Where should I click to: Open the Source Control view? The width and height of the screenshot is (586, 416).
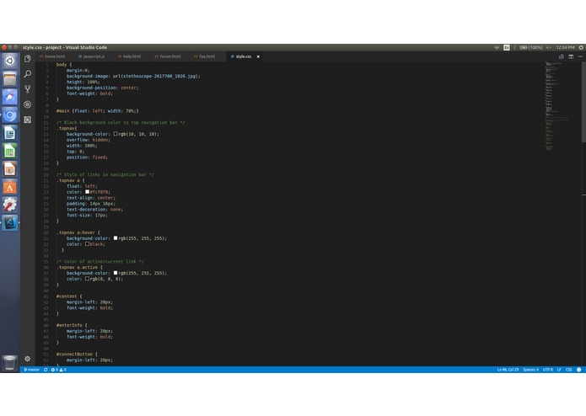click(27, 89)
